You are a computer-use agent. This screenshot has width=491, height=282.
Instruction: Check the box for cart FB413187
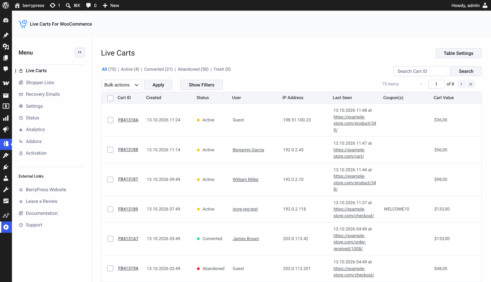point(110,179)
